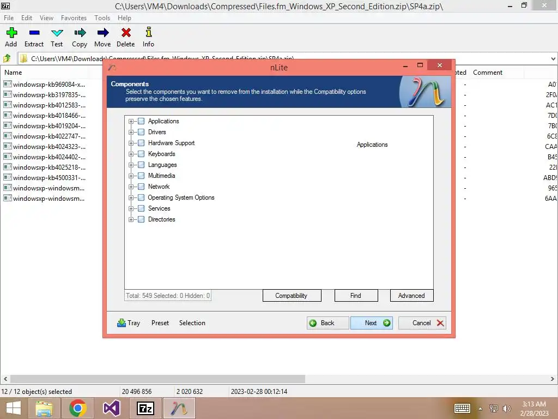The width and height of the screenshot is (558, 419).
Task: Click the Tray icon in nLite
Action: tap(122, 323)
